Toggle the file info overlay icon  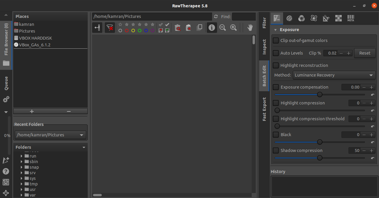[x=212, y=28]
